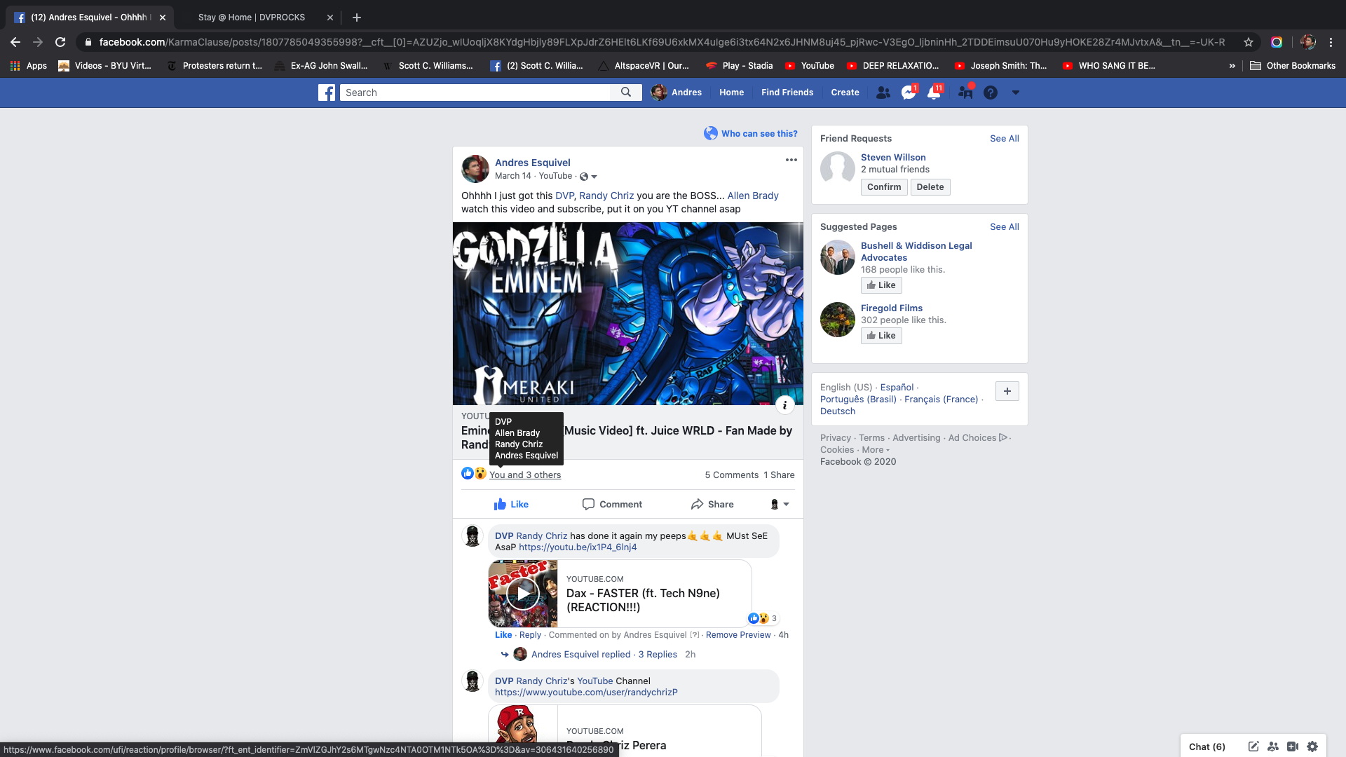The height and width of the screenshot is (757, 1346).
Task: Open the Godzilla Eminem video thumbnail
Action: pos(628,313)
